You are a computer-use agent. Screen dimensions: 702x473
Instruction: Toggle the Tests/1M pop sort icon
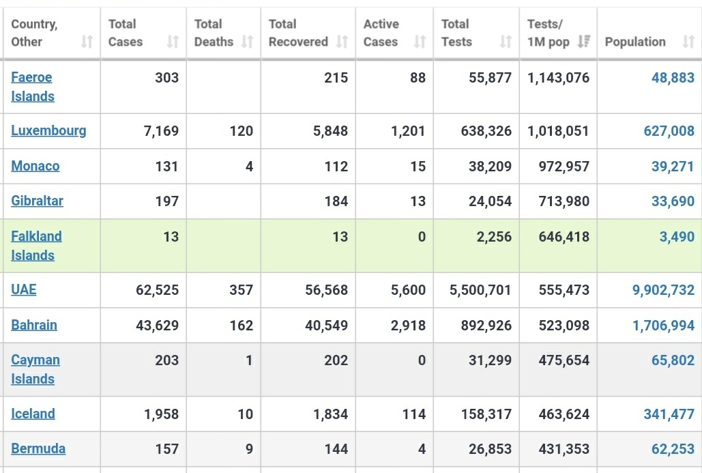click(x=583, y=42)
